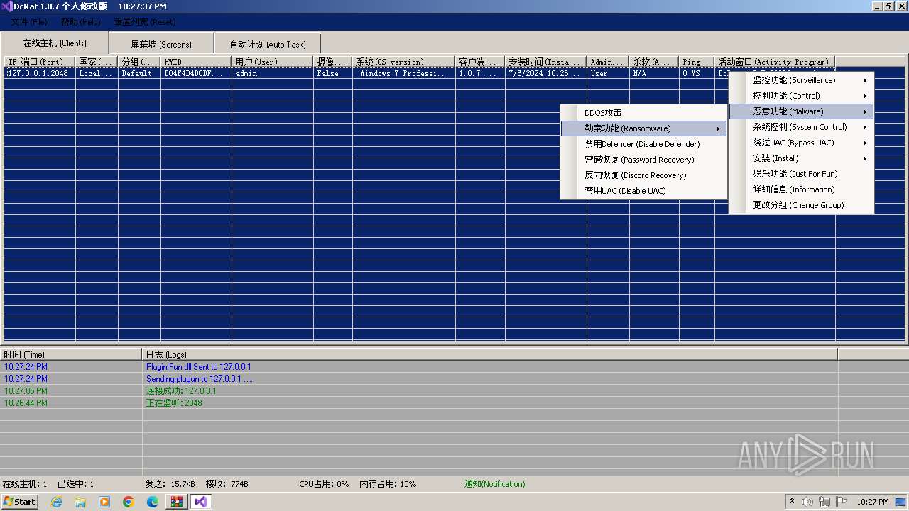Viewport: 909px width, 511px height.
Task: Expand arrow beside Bypass UAC entry
Action: point(864,143)
